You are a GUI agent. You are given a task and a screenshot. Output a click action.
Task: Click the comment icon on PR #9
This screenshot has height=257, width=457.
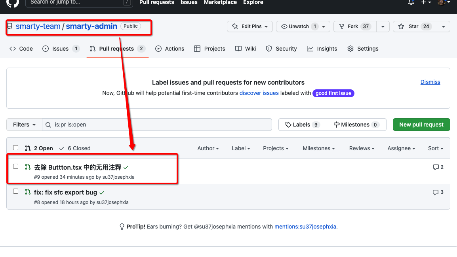pyautogui.click(x=436, y=167)
